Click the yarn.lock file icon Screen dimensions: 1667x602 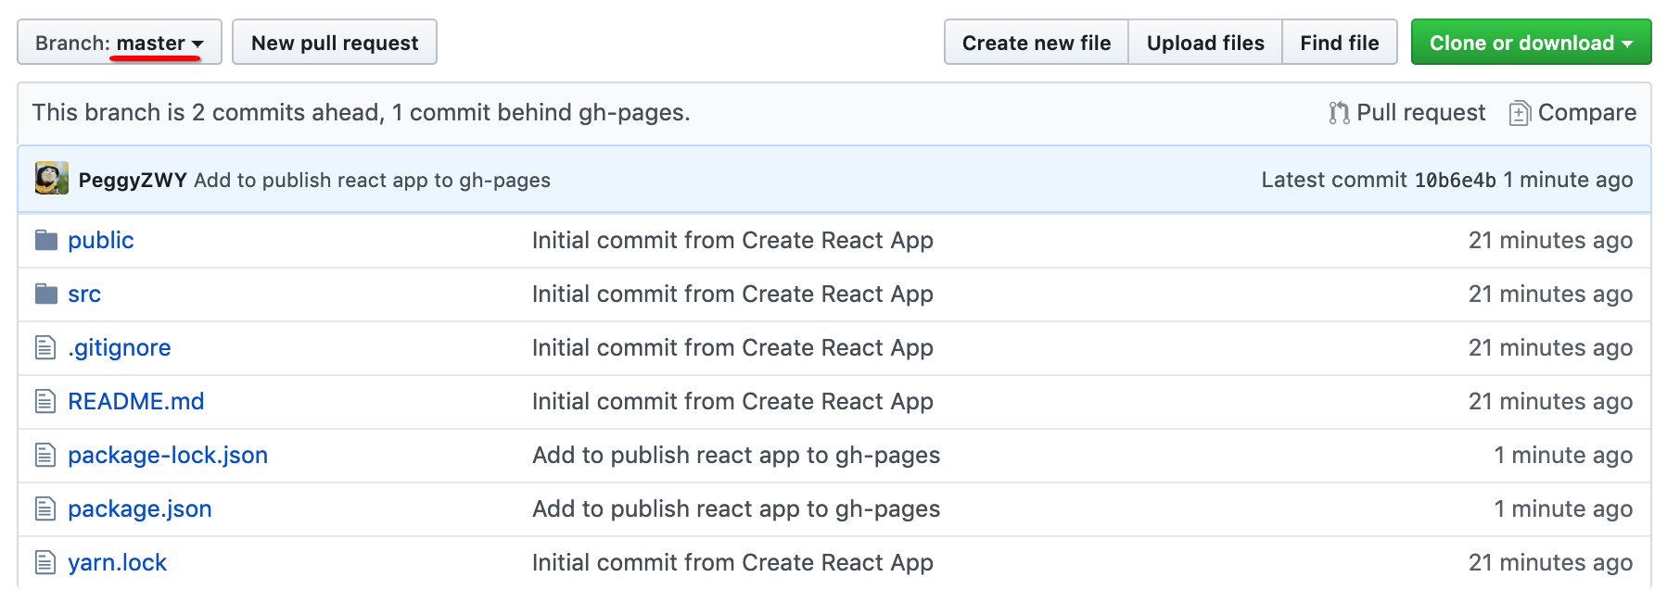tap(45, 563)
